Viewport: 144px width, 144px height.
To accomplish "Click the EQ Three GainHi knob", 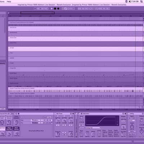I will [71, 120].
